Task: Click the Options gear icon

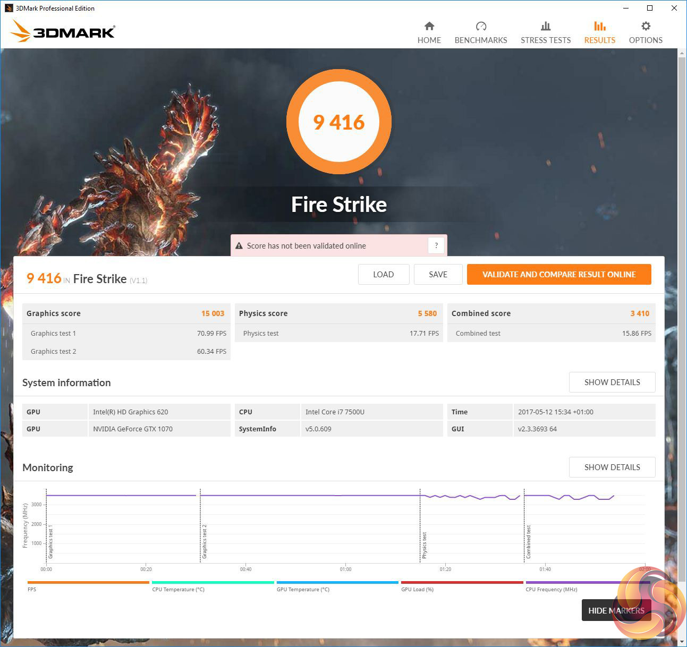Action: (646, 26)
